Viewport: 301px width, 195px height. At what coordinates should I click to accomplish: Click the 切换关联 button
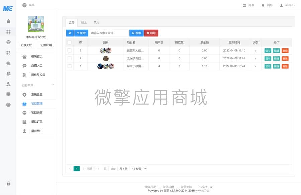click(26, 45)
